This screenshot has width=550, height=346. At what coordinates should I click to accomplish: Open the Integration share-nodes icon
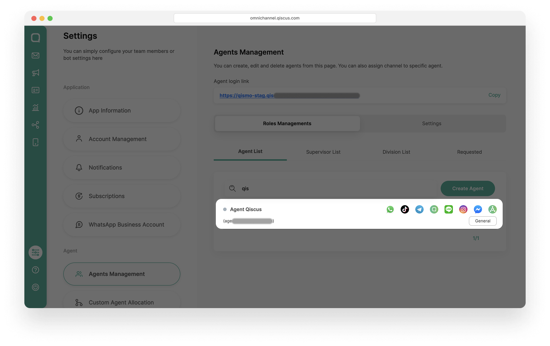click(x=36, y=125)
